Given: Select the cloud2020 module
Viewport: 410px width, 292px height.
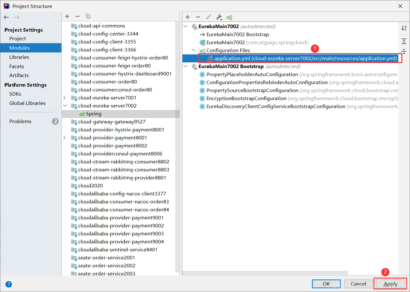Looking at the screenshot, I should (90, 186).
